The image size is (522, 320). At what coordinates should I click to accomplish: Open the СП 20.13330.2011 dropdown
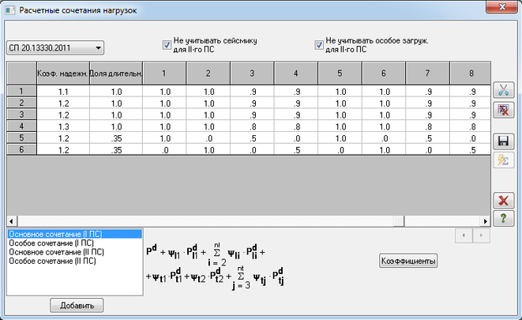[55, 48]
